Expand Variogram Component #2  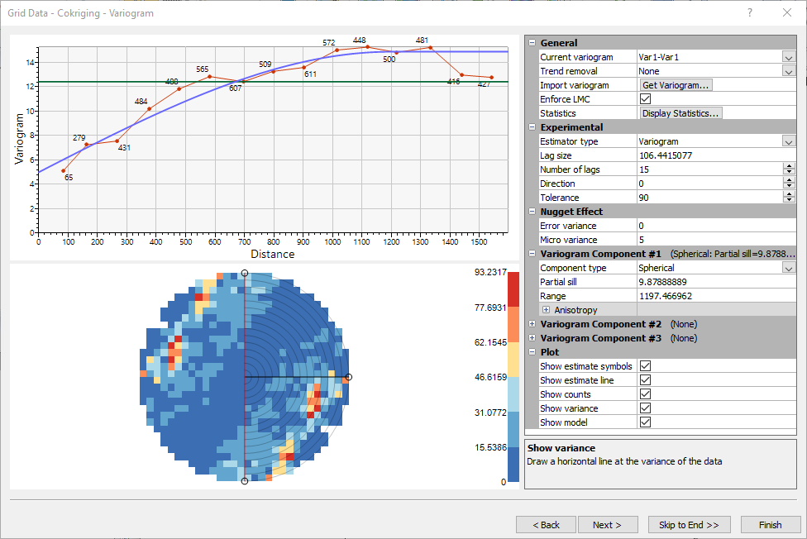(x=532, y=324)
